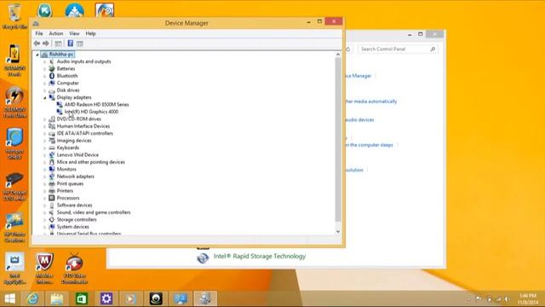Click the Windows Start button

[9, 298]
